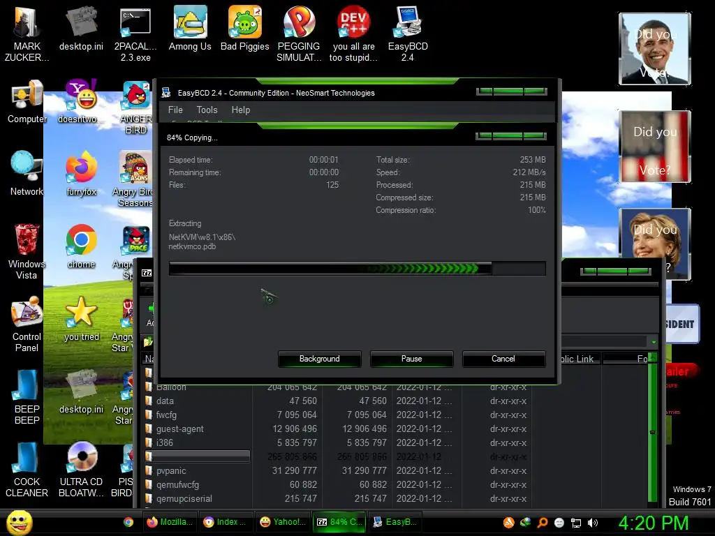Select the data folder row

click(336, 401)
